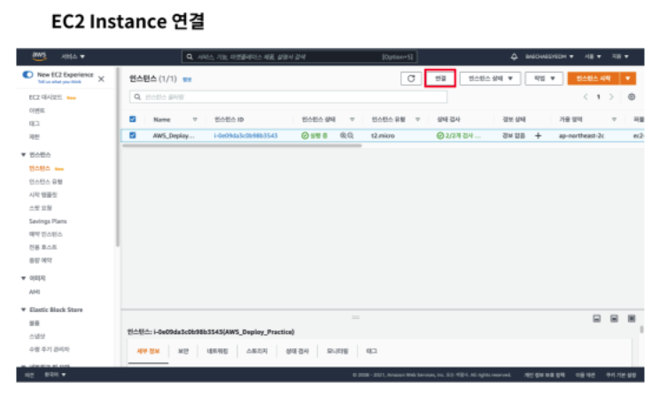Sort by the 가용 영역 column arrow

[x=614, y=120]
